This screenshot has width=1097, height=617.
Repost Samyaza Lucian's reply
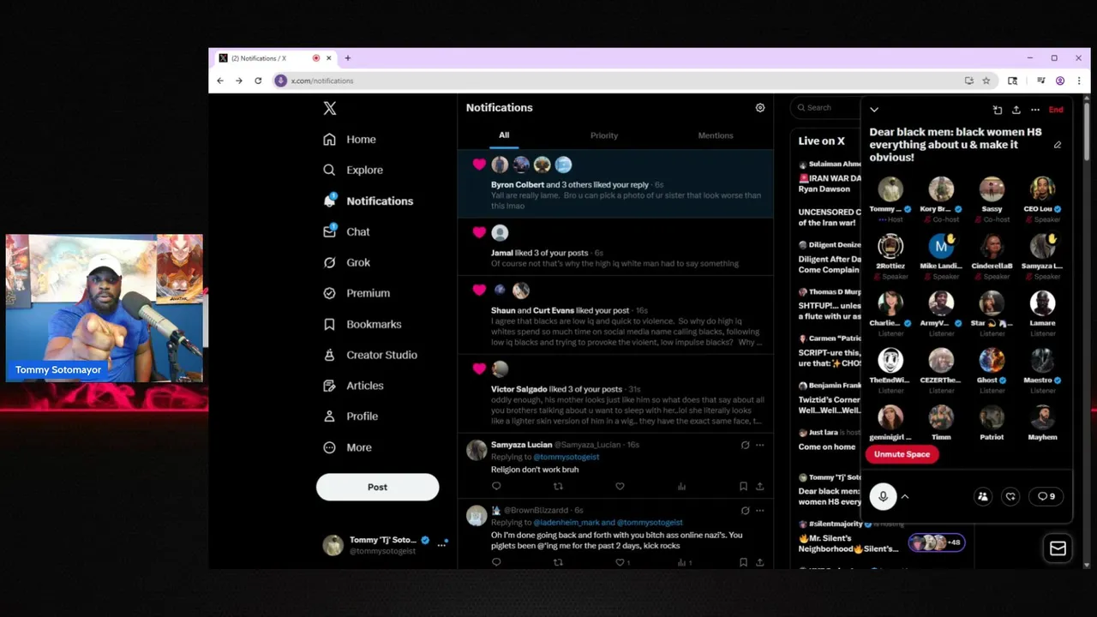pyautogui.click(x=558, y=486)
